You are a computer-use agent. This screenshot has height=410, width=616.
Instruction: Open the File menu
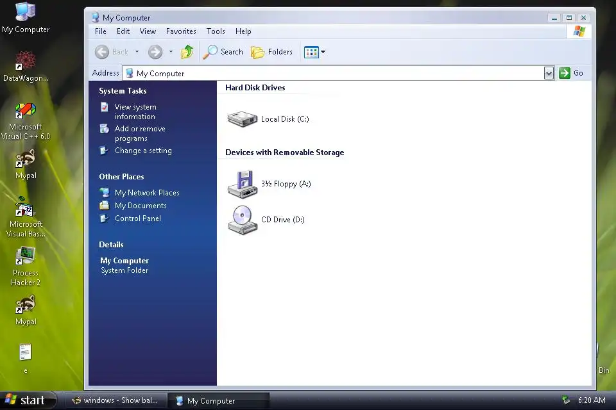101,31
